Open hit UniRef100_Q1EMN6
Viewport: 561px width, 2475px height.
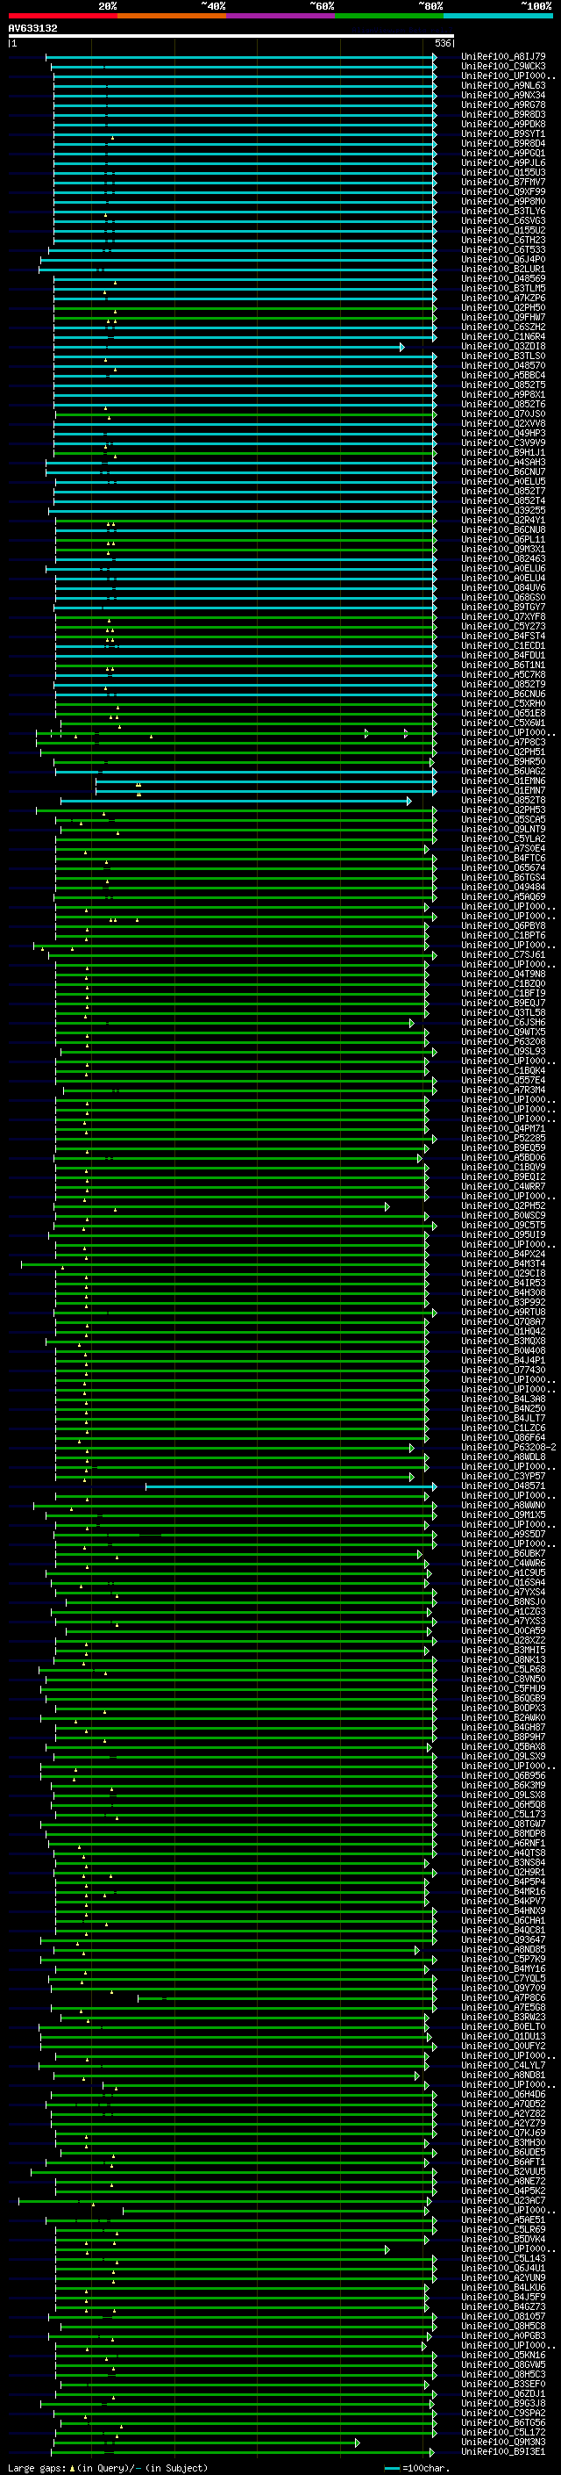[502, 781]
